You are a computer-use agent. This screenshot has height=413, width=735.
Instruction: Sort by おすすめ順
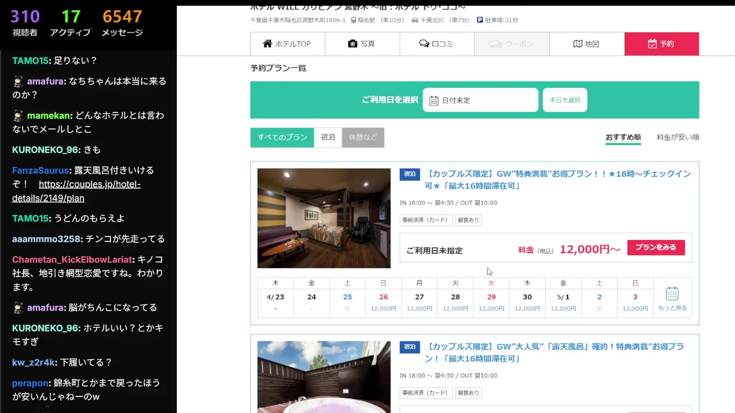[x=623, y=137]
